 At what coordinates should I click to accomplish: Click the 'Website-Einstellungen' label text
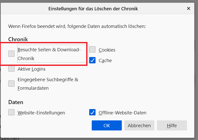(41, 113)
